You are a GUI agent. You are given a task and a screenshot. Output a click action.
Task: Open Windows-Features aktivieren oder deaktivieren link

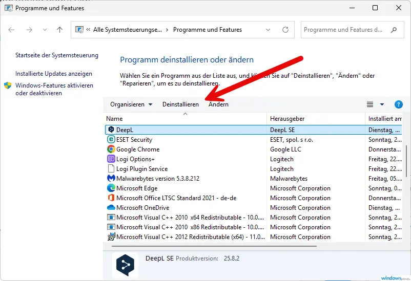(x=54, y=89)
